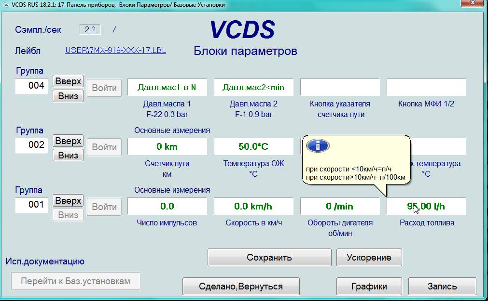Click Сделано, Вернуться to go back

241,286
